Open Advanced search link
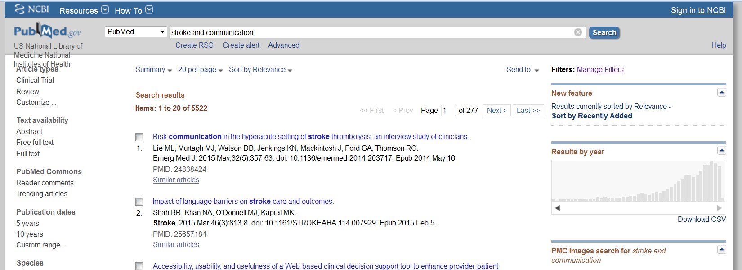 [283, 45]
